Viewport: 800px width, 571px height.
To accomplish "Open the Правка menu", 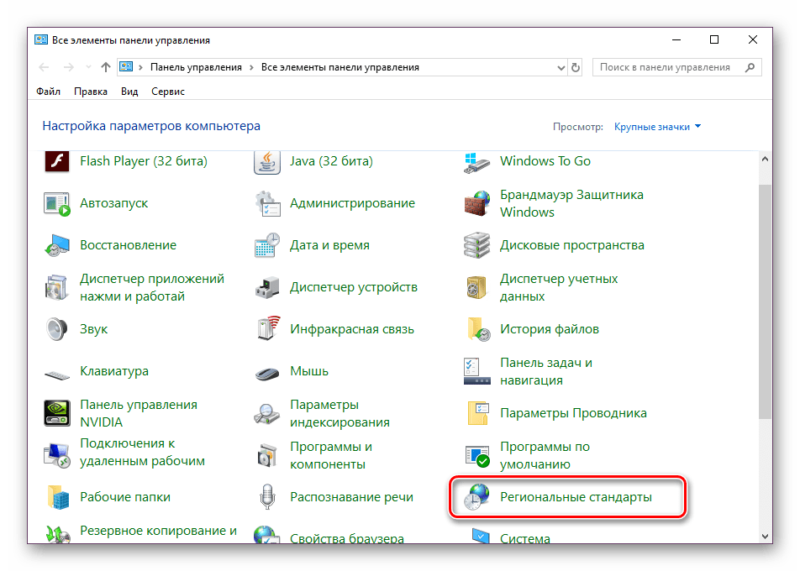I will pyautogui.click(x=90, y=92).
